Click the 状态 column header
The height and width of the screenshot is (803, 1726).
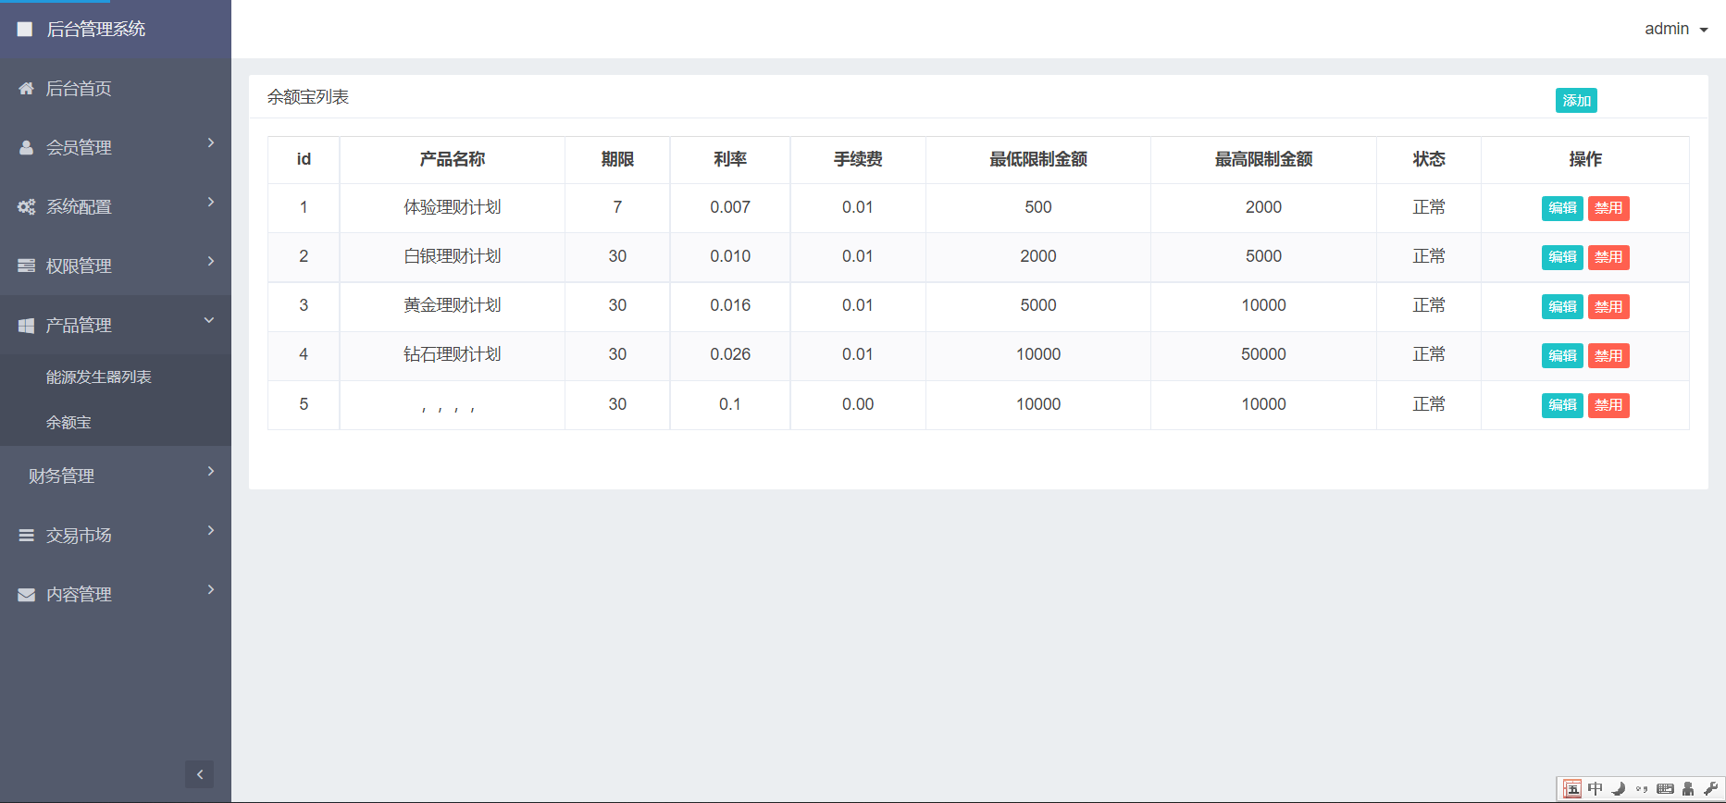(1429, 159)
